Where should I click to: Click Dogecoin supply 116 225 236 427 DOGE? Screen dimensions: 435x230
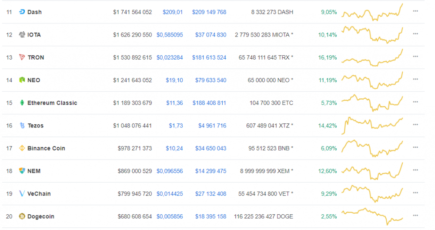click(x=264, y=217)
